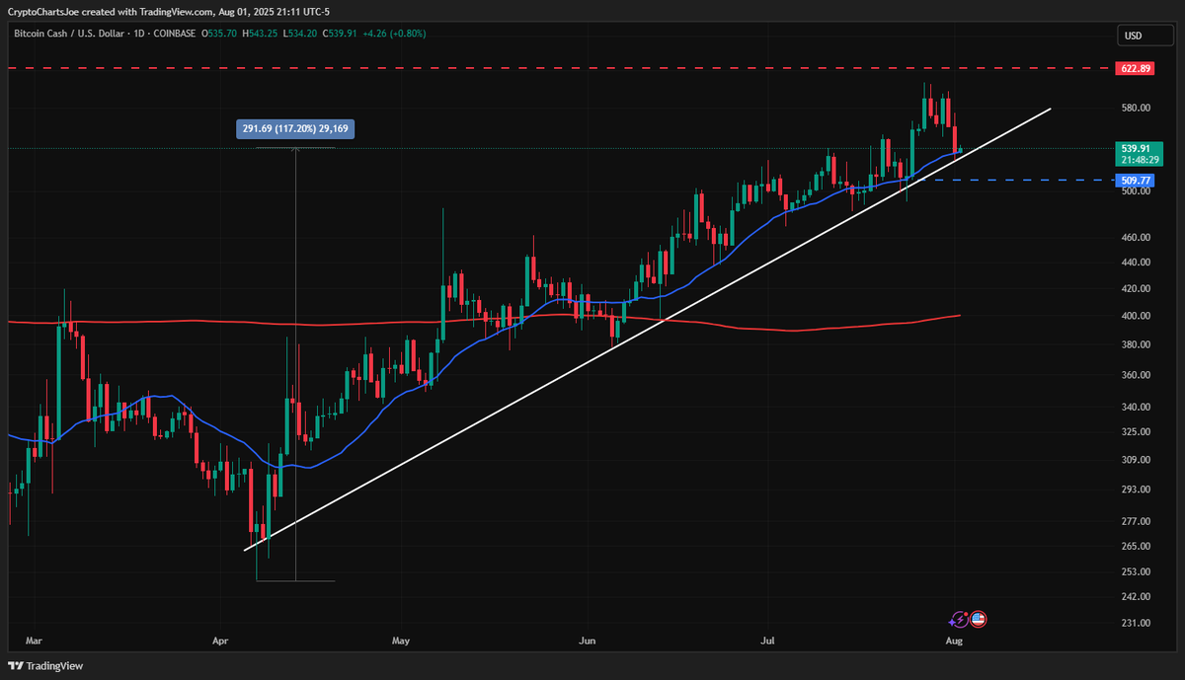
Task: Click the 440.00 price axis label
Action: (1136, 264)
